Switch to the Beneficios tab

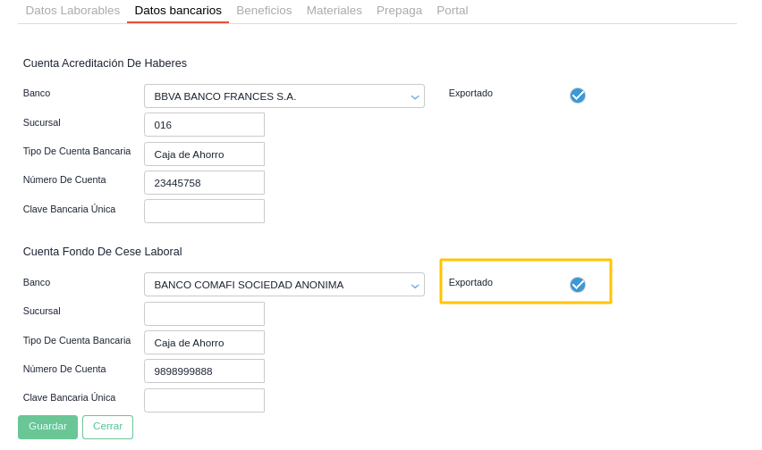(x=264, y=11)
